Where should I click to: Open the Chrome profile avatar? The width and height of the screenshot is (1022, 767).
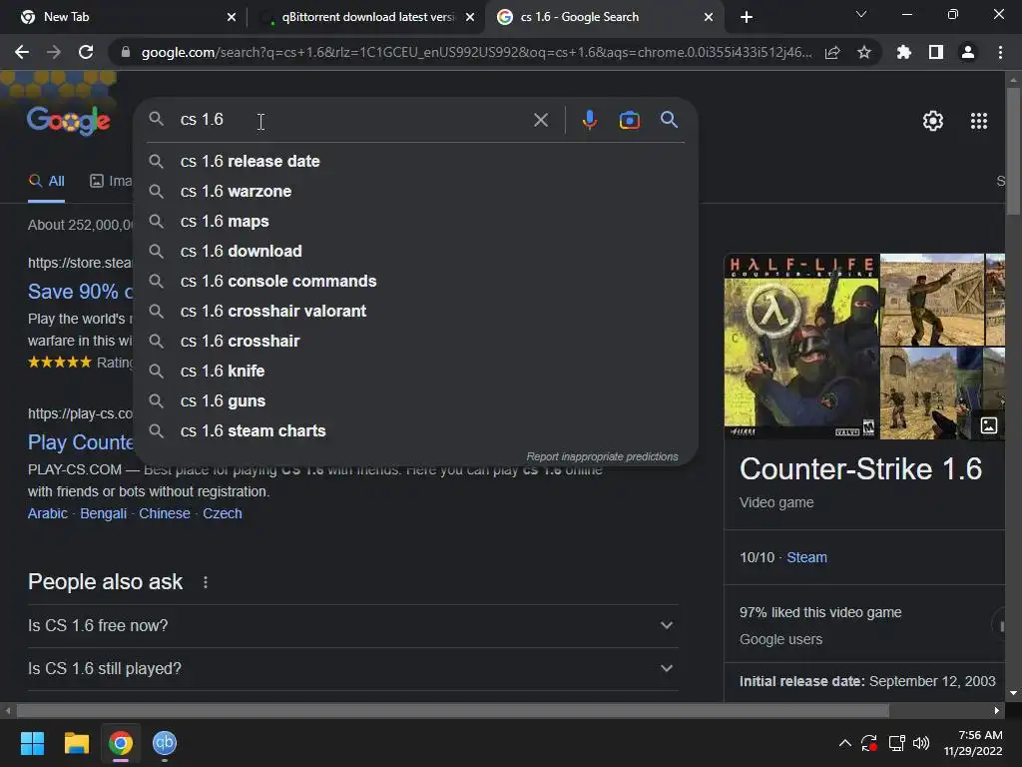[x=968, y=52]
